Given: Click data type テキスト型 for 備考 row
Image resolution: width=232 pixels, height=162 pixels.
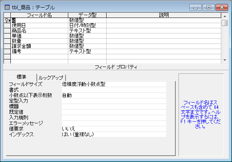Looking at the screenshot, I should point(87,51).
